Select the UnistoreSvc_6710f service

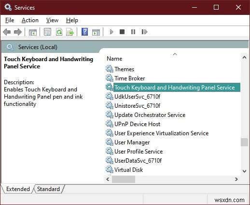point(137,106)
